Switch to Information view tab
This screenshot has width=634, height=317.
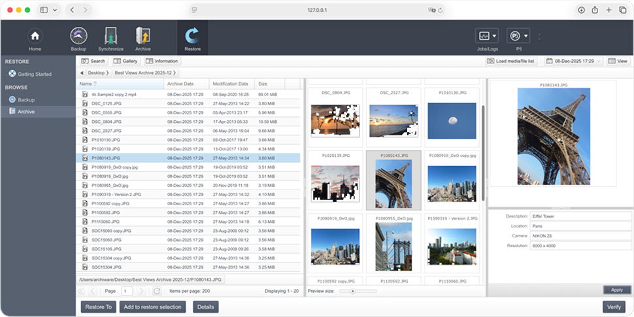(162, 61)
